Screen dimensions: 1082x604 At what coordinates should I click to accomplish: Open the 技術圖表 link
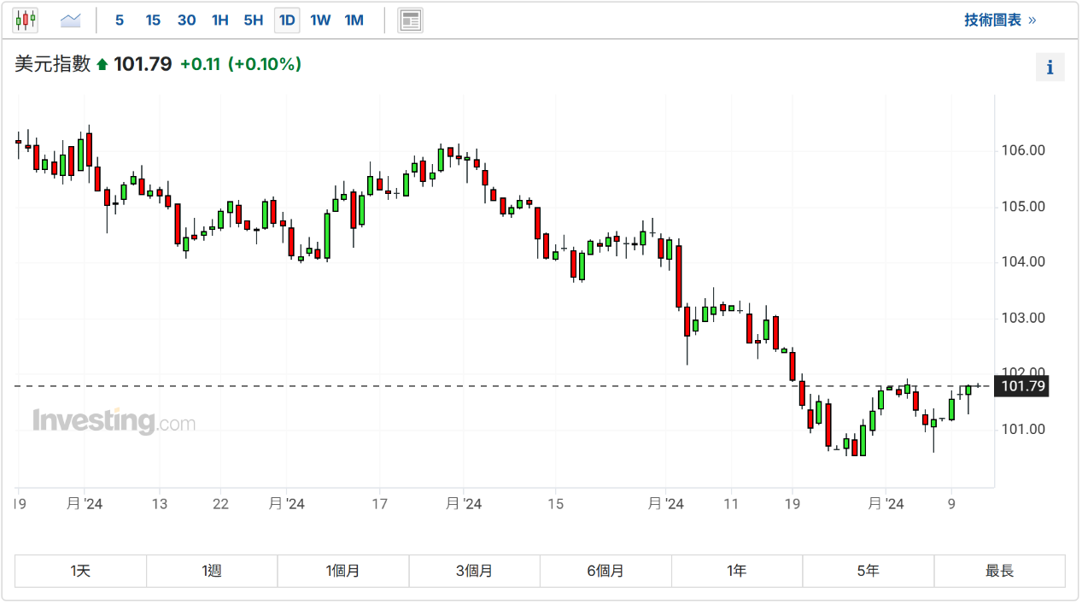tap(999, 20)
